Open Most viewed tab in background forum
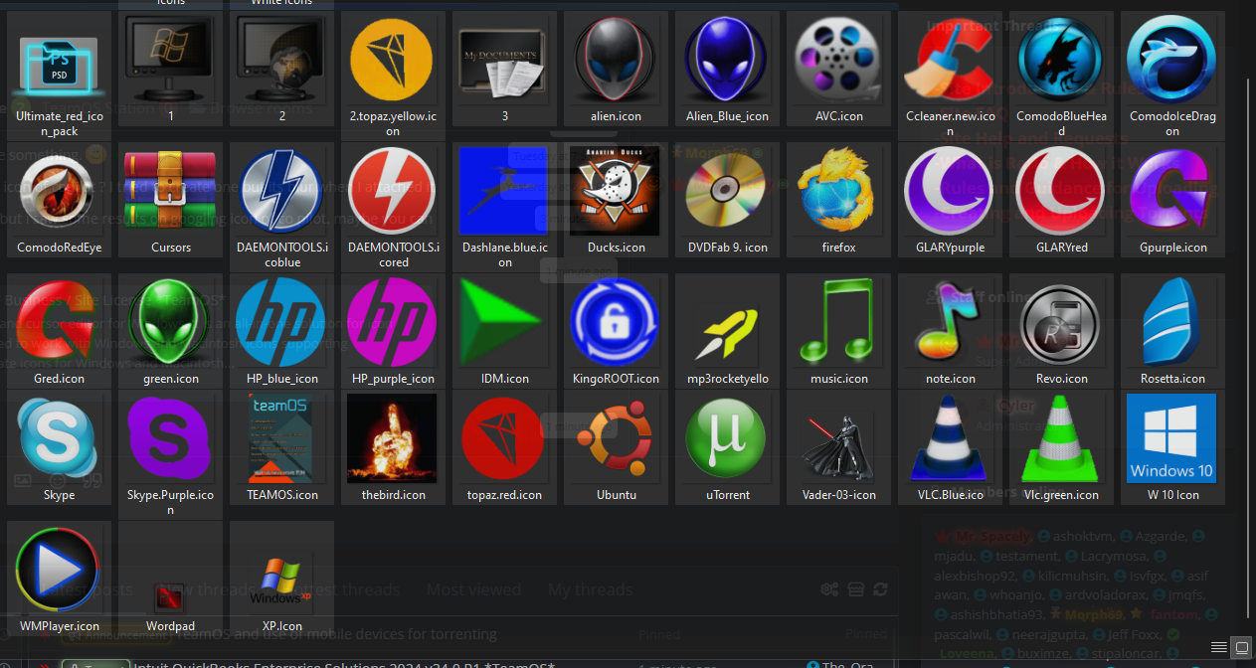Image resolution: width=1256 pixels, height=668 pixels. pos(473,589)
